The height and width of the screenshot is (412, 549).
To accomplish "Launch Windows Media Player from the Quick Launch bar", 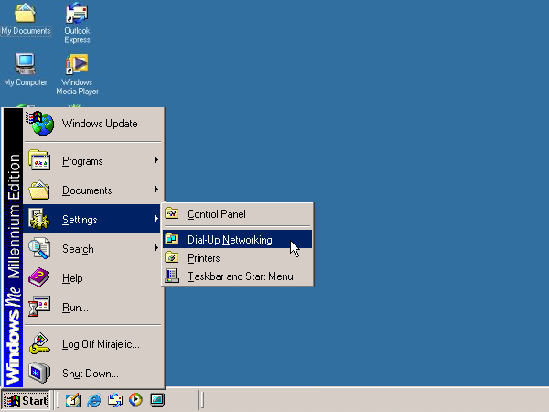I will point(135,400).
